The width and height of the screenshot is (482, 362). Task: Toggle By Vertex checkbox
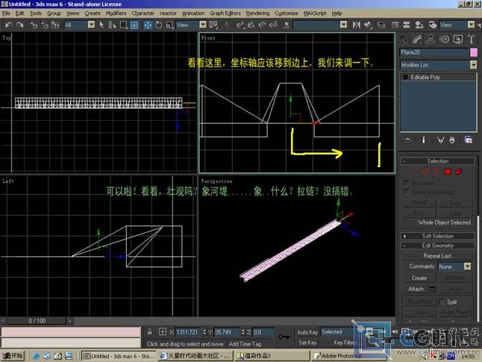(407, 183)
